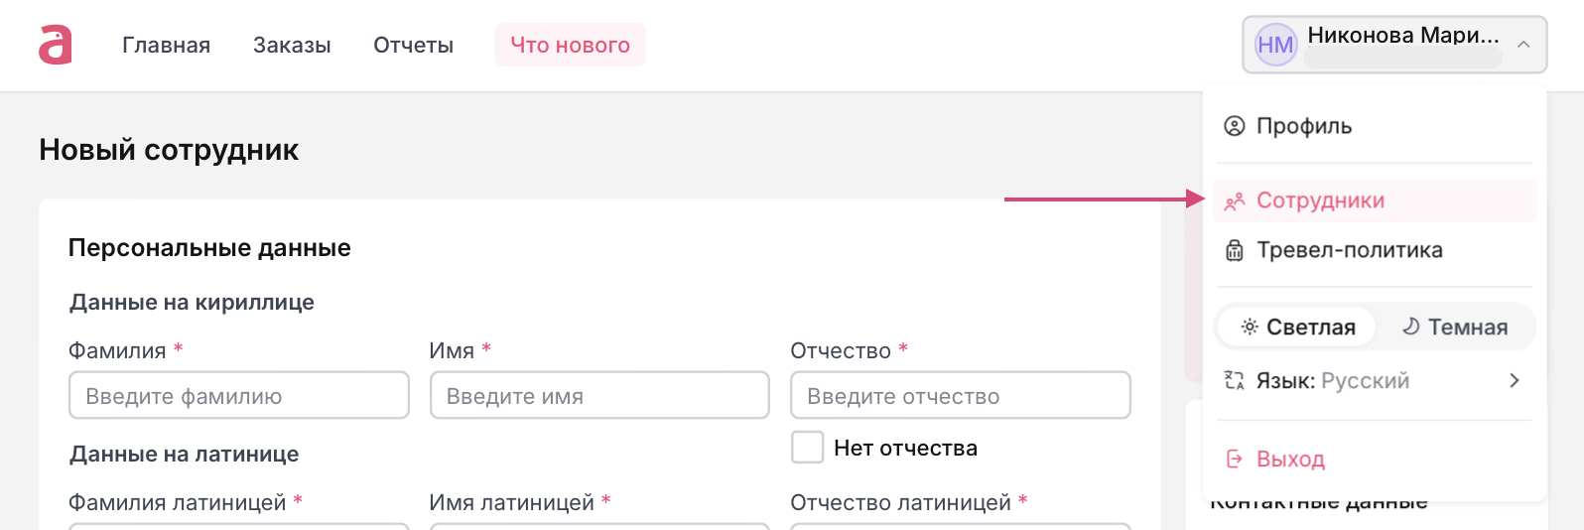Image resolution: width=1584 pixels, height=530 pixels.
Task: Open the 'Язык: Русский' language selector
Action: click(x=1333, y=381)
